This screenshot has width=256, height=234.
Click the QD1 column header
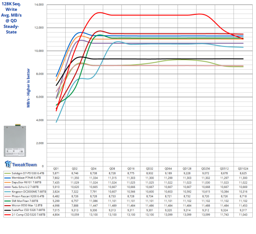pos(56,168)
